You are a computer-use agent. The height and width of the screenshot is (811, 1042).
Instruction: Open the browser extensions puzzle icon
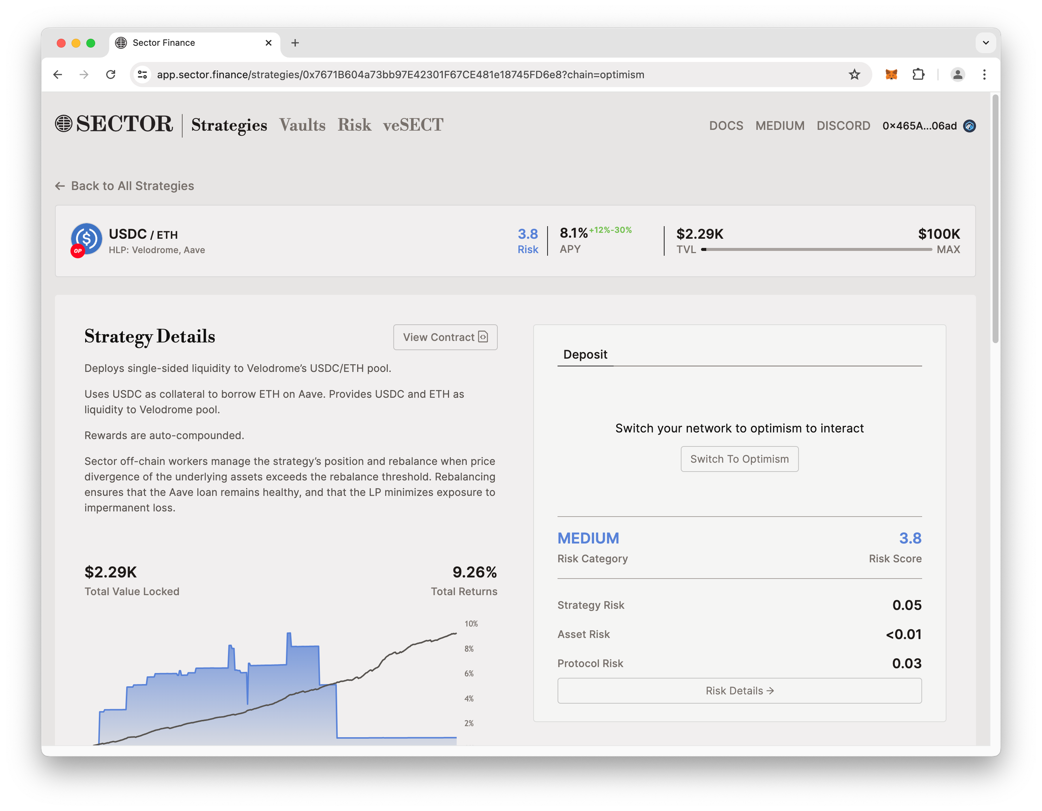(918, 75)
